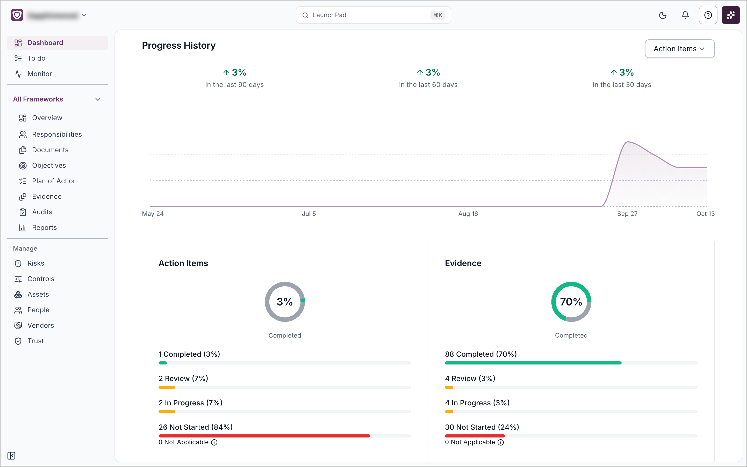
Task: Click the Dashboard grid icon
Action: (18, 43)
